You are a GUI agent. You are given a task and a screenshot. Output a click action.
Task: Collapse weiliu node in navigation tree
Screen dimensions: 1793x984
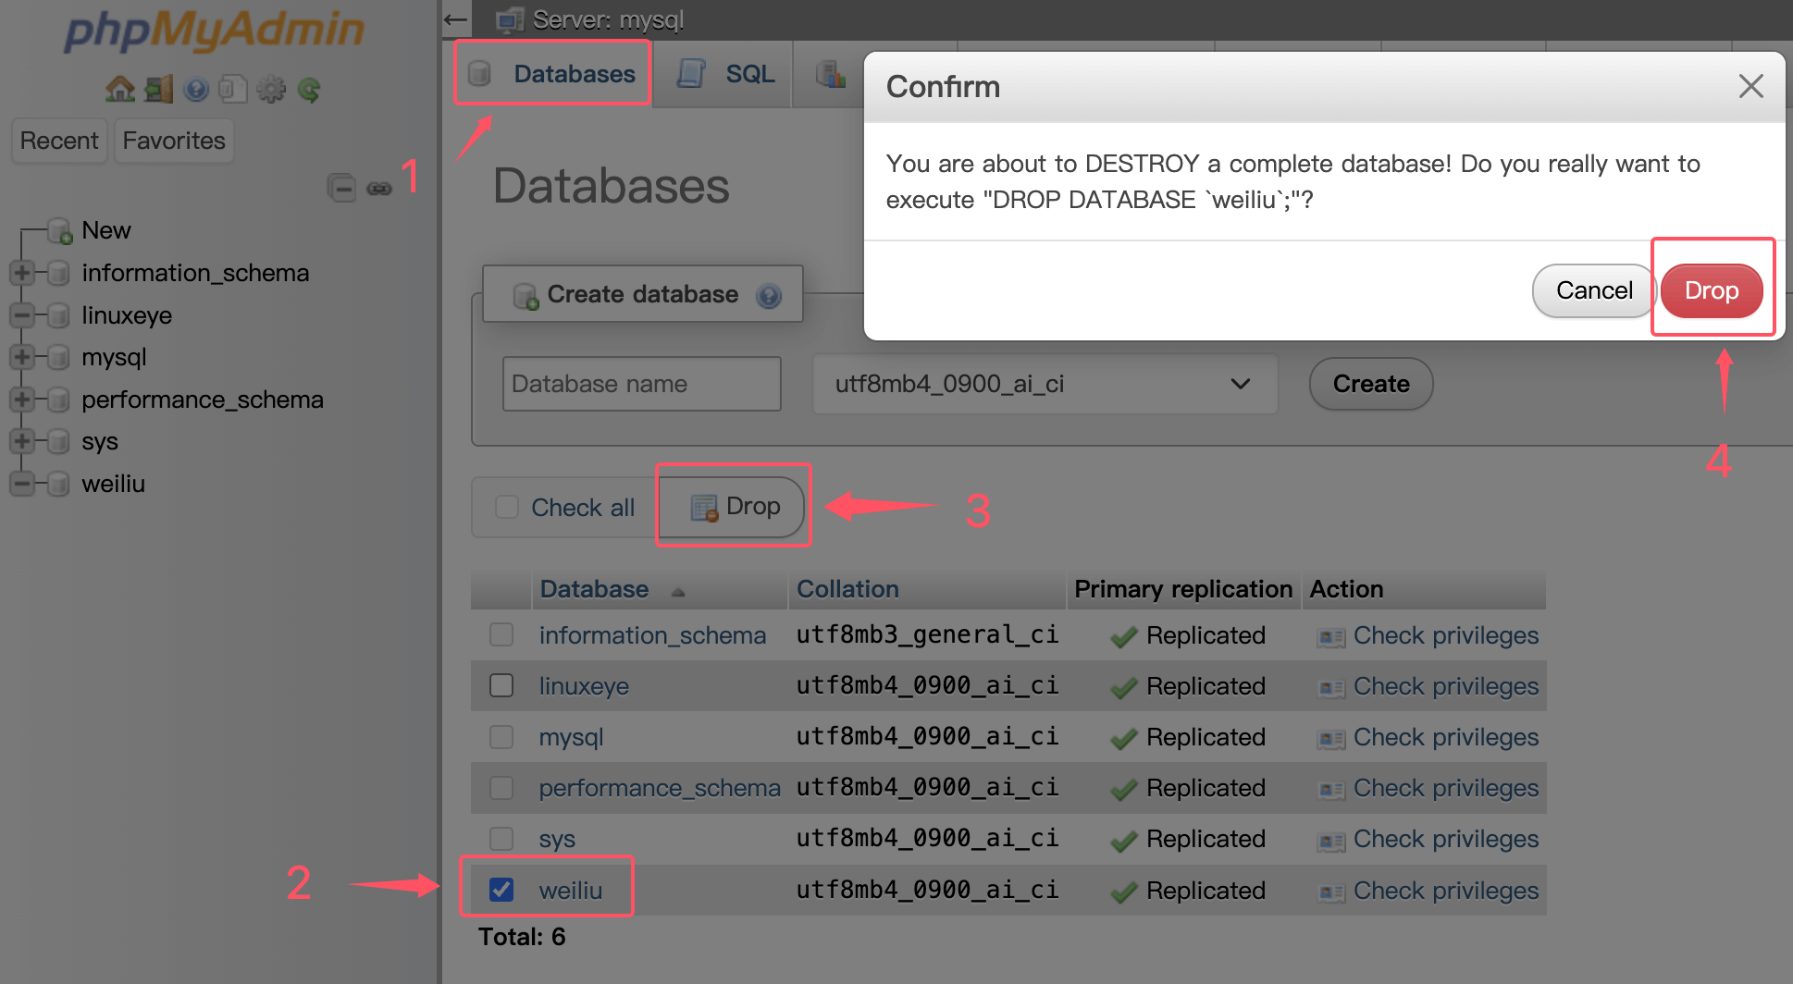[22, 484]
